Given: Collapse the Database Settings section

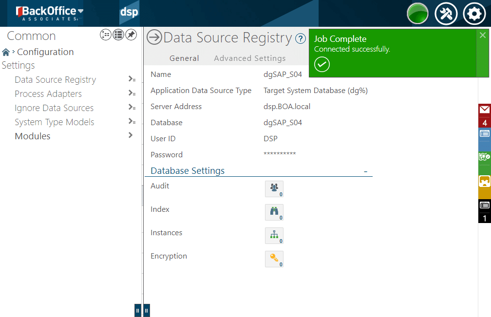Looking at the screenshot, I should tap(365, 171).
